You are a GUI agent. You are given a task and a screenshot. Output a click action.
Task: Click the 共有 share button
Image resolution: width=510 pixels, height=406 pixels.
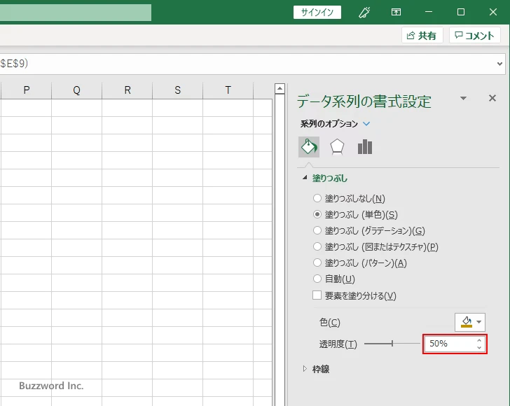422,35
